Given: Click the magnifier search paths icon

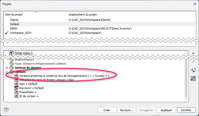Looking at the screenshot, I should 193,70.
